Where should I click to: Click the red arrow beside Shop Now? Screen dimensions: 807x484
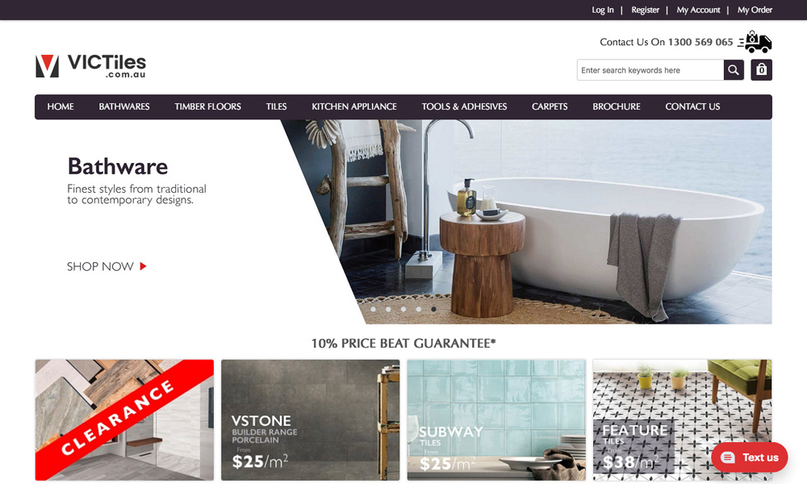point(143,266)
